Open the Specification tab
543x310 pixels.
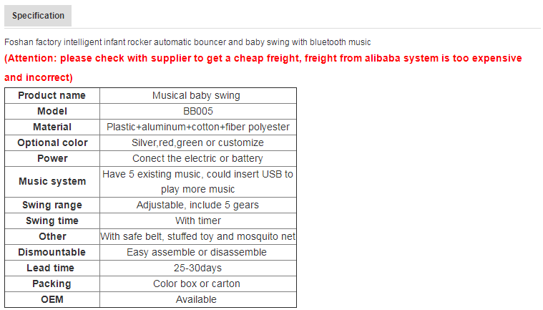coord(38,16)
